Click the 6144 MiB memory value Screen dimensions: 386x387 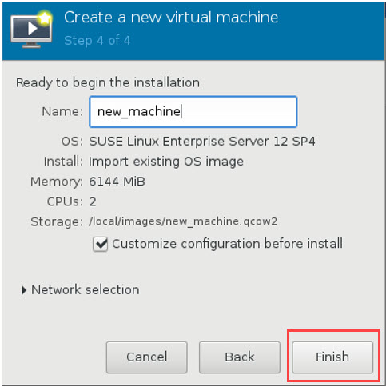click(x=117, y=182)
